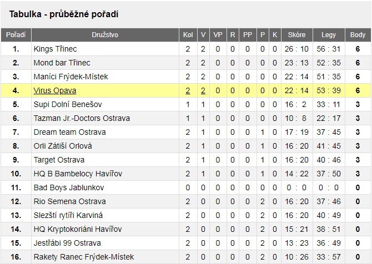Open the Virus Opava team link
This screenshot has width=372, height=264.
[55, 90]
